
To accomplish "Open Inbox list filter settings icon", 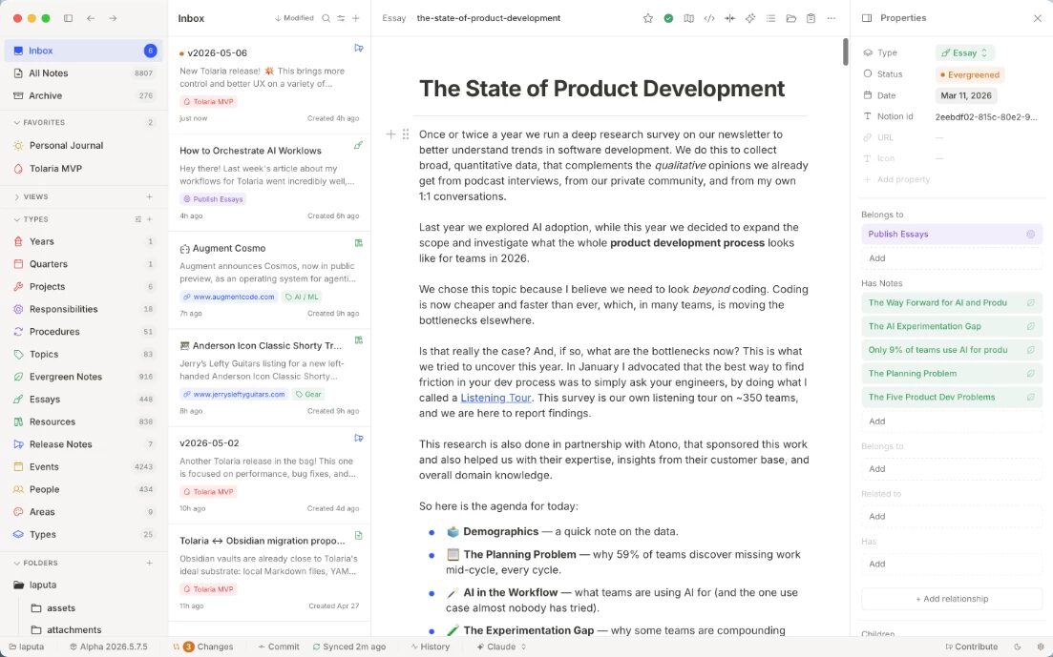I will tap(341, 18).
